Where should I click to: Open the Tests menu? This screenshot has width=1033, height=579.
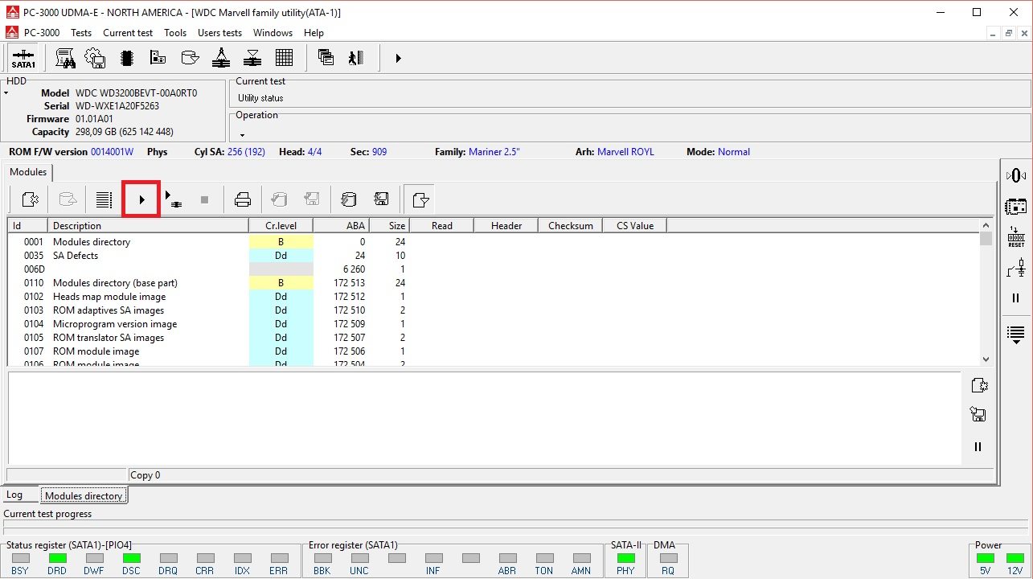point(81,33)
